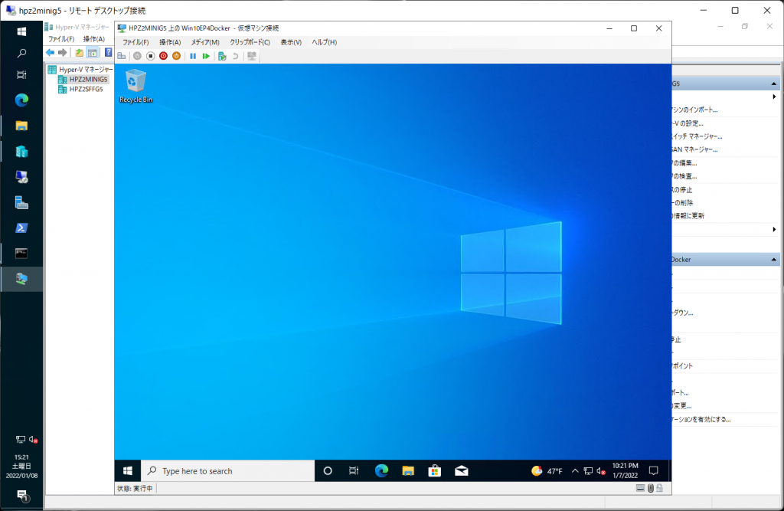The width and height of the screenshot is (784, 511).
Task: Collapse the upper Actions pane section header
Action: pos(773,84)
